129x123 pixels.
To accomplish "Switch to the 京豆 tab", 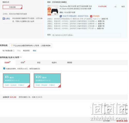I will pyautogui.click(x=39, y=62).
